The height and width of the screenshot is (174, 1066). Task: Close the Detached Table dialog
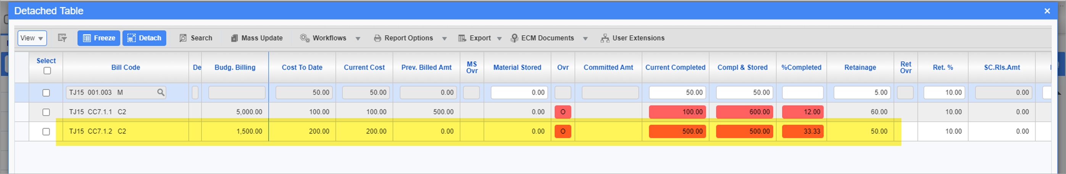pyautogui.click(x=1047, y=11)
